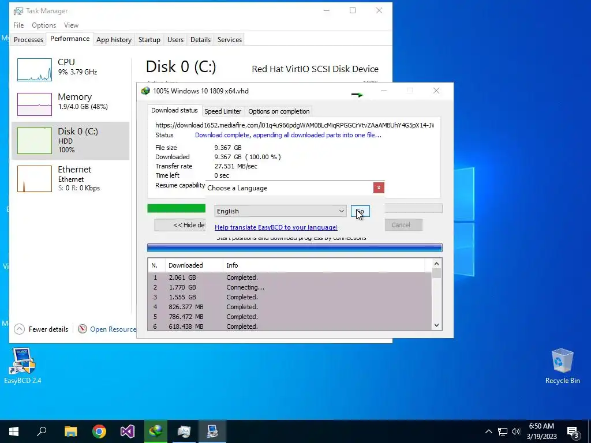Open Visual Studio from the taskbar
The height and width of the screenshot is (443, 591).
[128, 431]
